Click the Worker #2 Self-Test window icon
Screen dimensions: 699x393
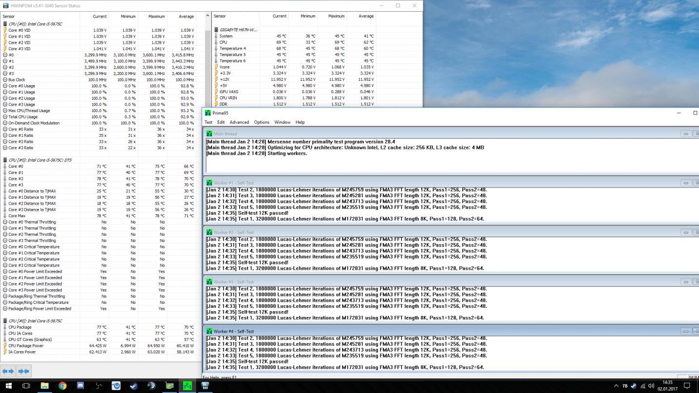[209, 232]
